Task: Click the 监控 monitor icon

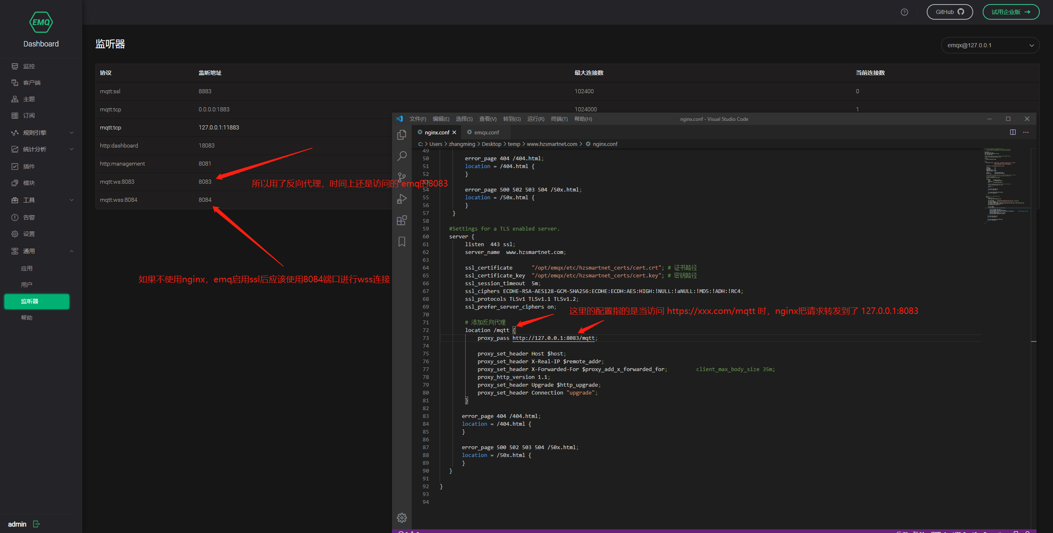Action: [15, 66]
